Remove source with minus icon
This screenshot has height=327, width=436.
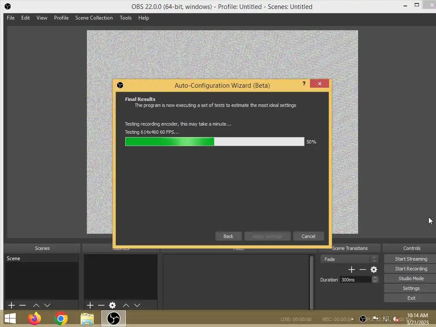coord(101,305)
